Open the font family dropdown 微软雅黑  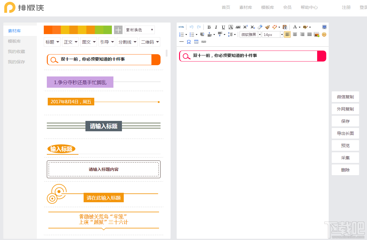tap(251, 34)
